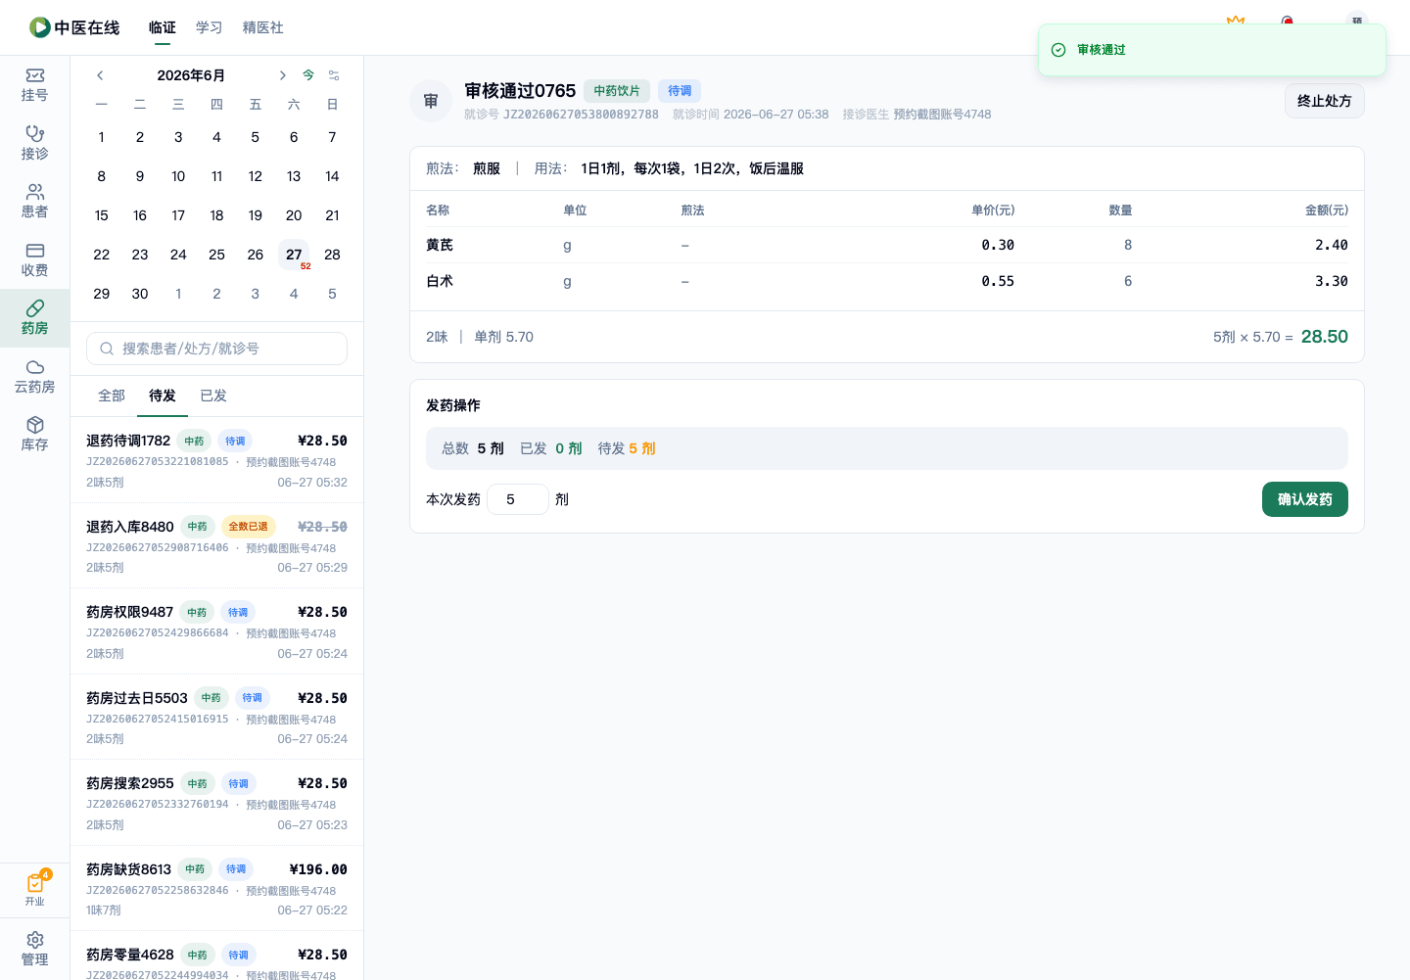
Task: Select June 10 on the calendar
Action: [178, 176]
